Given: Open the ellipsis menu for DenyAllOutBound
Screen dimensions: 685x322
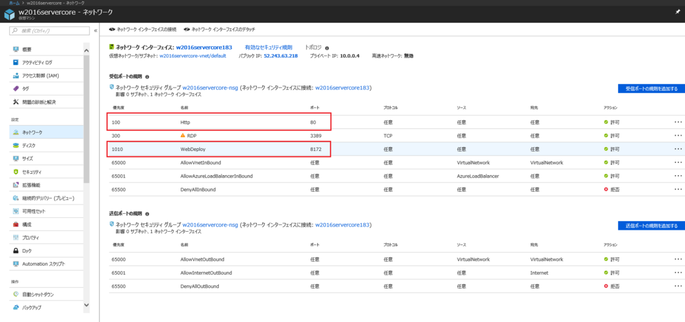Looking at the screenshot, I should pyautogui.click(x=678, y=286).
